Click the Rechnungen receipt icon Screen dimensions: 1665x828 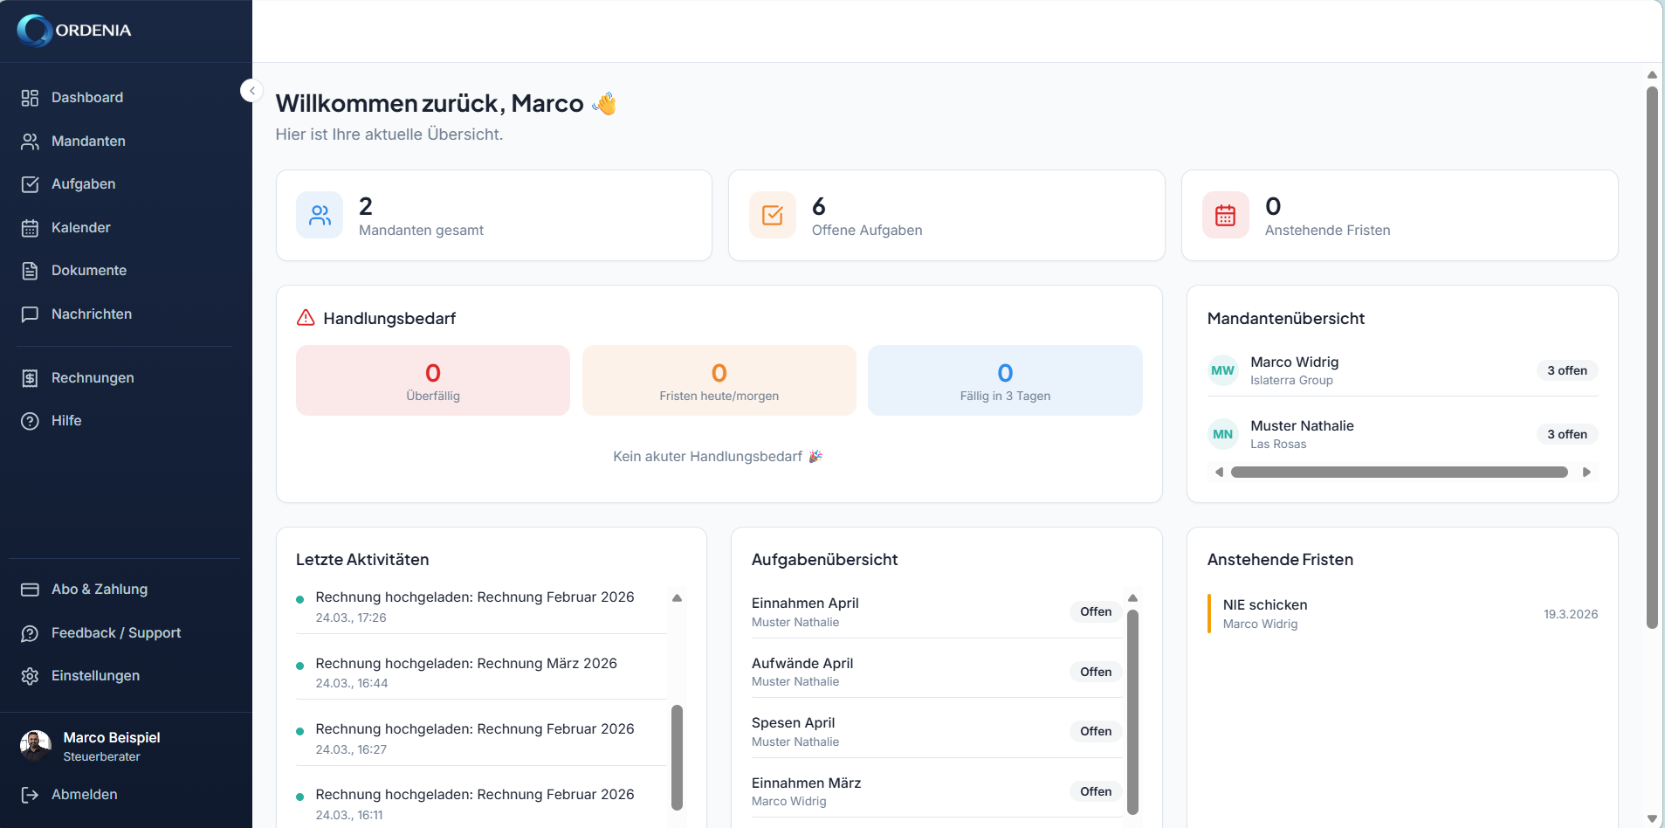[30, 378]
